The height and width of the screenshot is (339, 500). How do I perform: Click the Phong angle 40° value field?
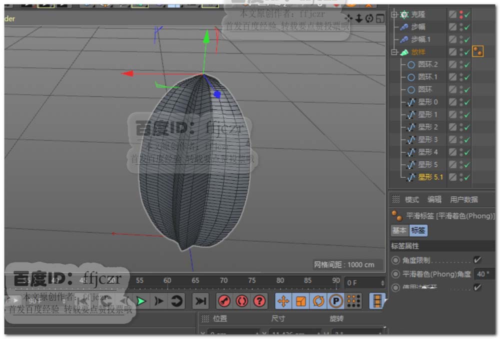484,274
